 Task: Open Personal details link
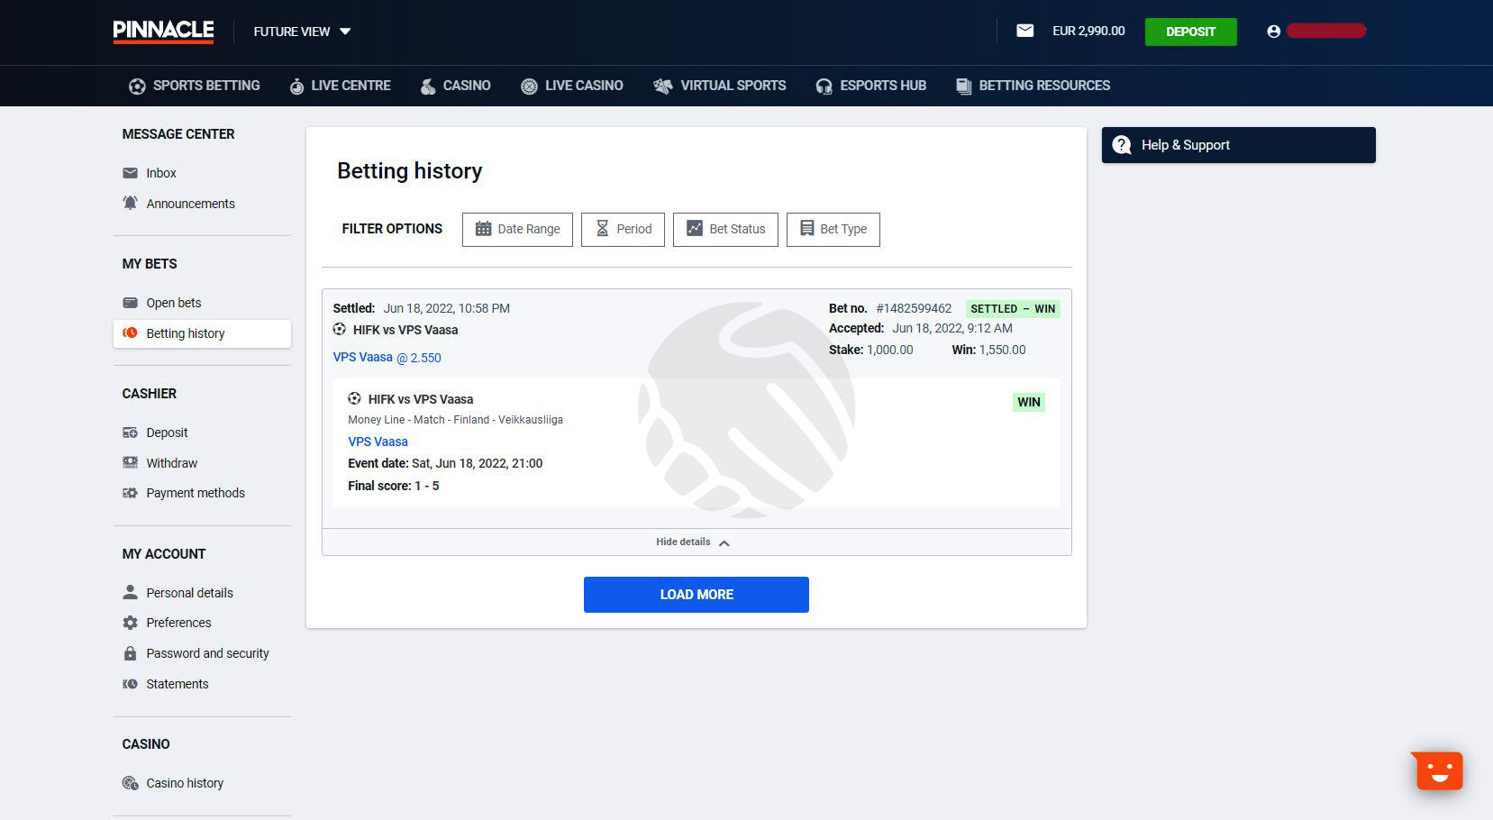point(190,593)
